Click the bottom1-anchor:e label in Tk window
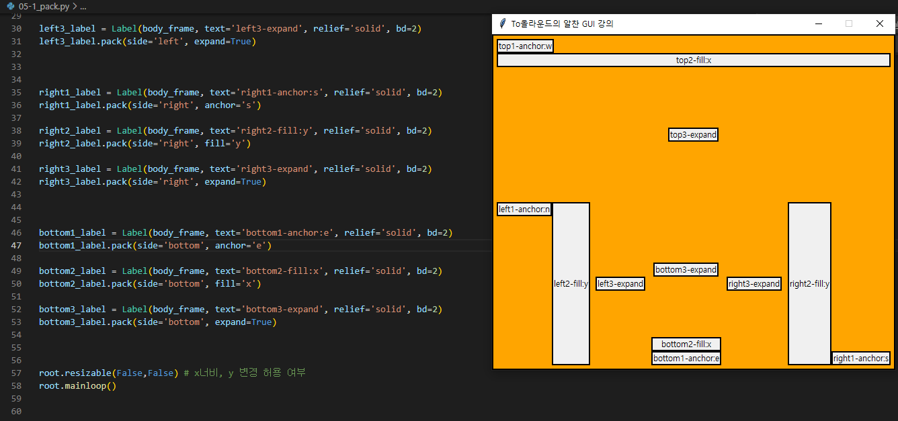Image resolution: width=898 pixels, height=421 pixels. click(686, 359)
